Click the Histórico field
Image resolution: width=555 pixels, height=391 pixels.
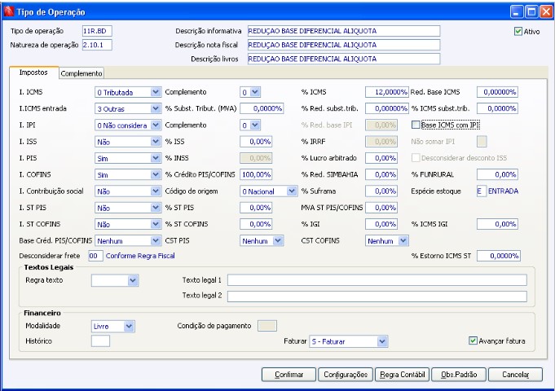coord(100,340)
